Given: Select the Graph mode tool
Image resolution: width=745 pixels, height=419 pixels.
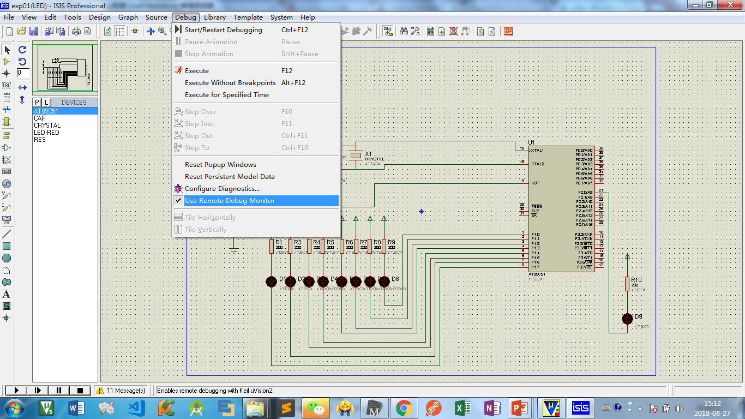Looking at the screenshot, I should pos(7,160).
